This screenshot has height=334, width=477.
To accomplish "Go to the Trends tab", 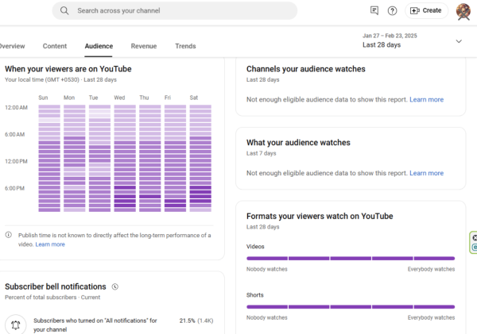I will tap(185, 47).
